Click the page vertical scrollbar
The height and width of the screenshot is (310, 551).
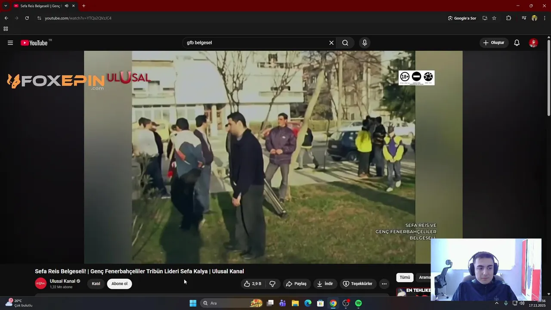[x=548, y=77]
